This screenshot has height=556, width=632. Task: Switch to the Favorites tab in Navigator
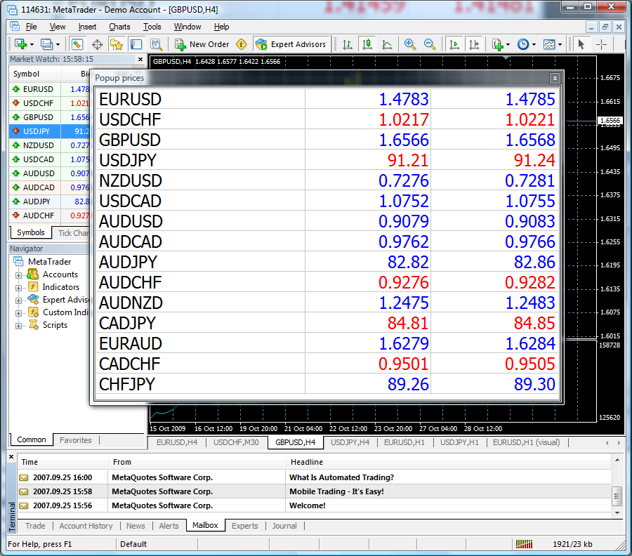[76, 440]
